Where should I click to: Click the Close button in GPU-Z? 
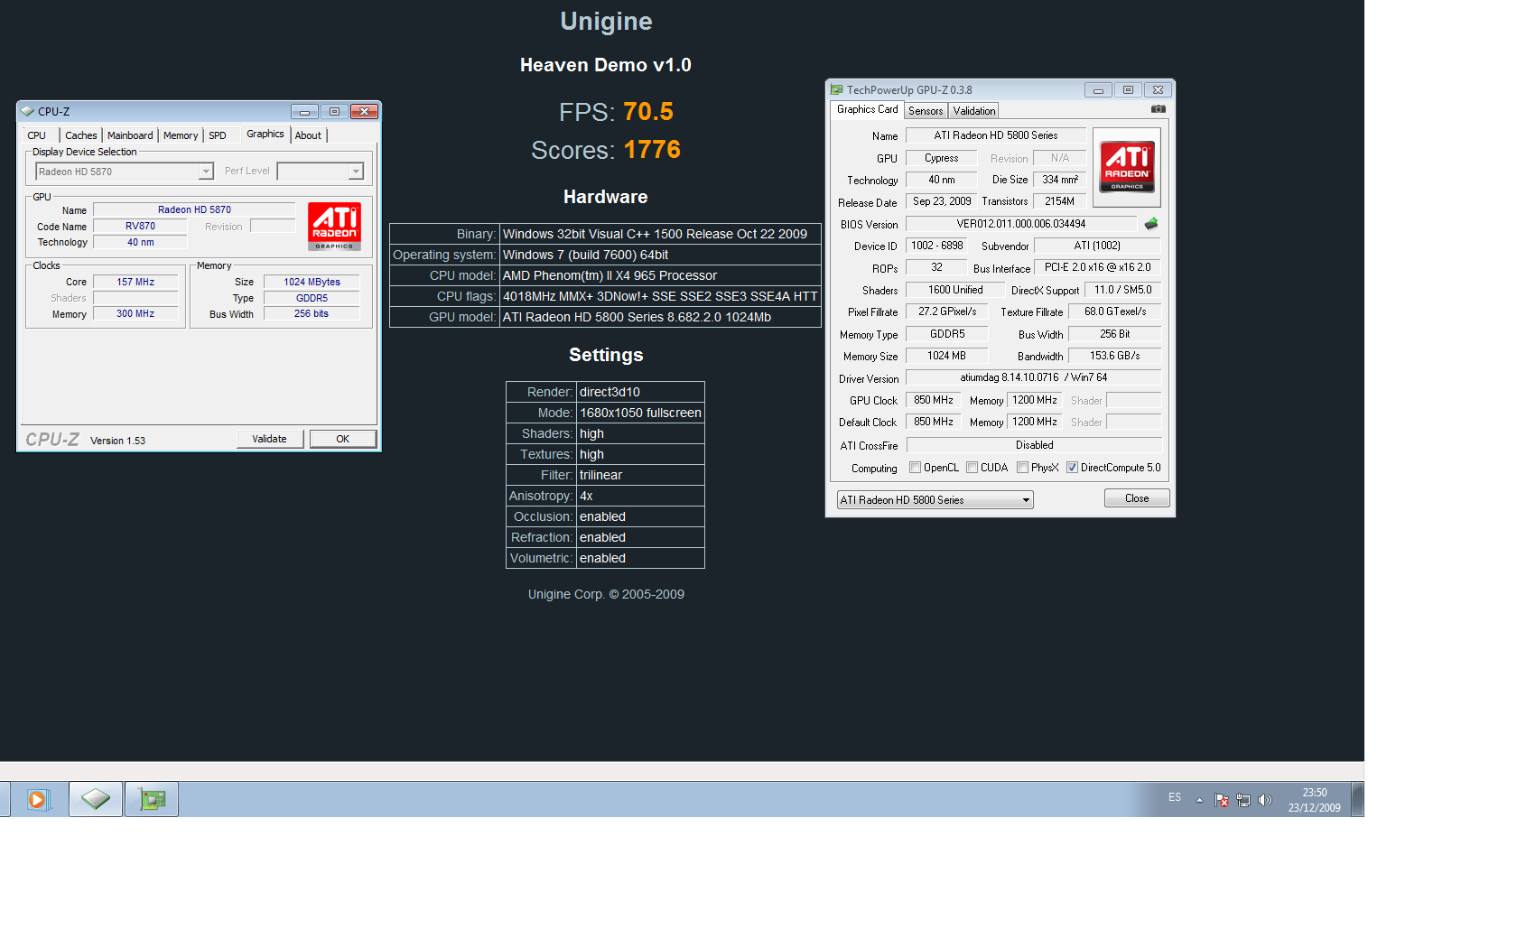pyautogui.click(x=1137, y=498)
